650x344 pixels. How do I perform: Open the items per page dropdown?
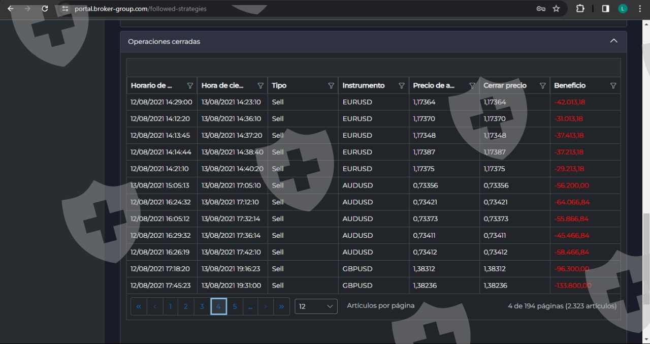point(316,306)
